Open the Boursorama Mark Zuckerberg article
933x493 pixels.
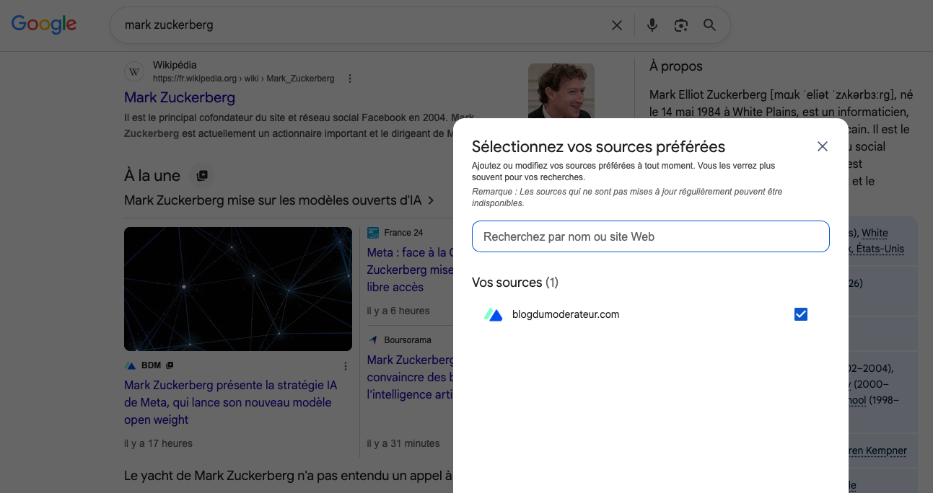(x=410, y=376)
